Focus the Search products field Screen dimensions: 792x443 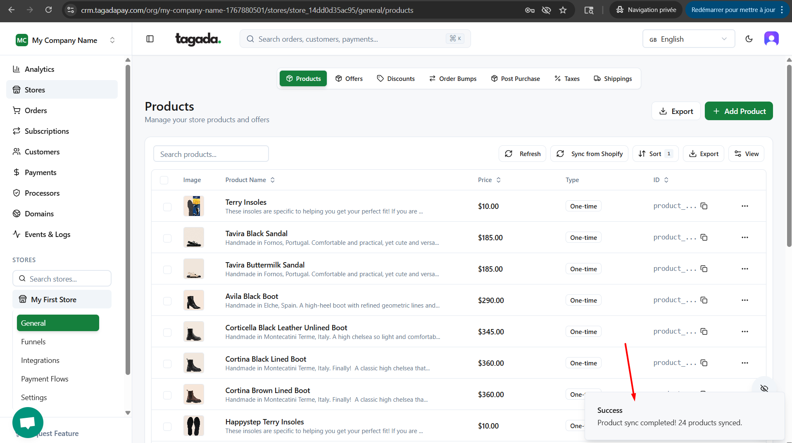pyautogui.click(x=211, y=154)
